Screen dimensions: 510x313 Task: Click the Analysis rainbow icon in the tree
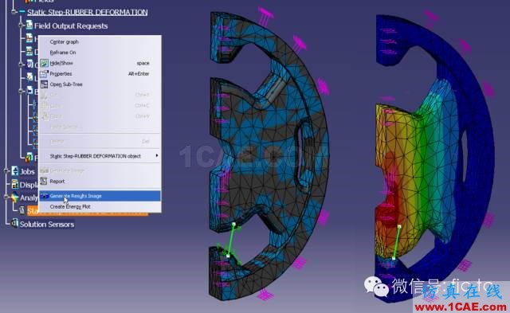(15, 198)
